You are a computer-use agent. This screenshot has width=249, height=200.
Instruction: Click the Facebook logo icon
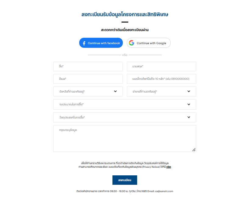(84, 43)
